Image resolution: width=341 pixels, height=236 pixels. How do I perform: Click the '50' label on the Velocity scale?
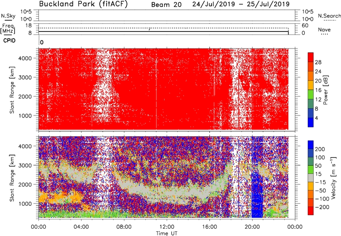pos(318,166)
